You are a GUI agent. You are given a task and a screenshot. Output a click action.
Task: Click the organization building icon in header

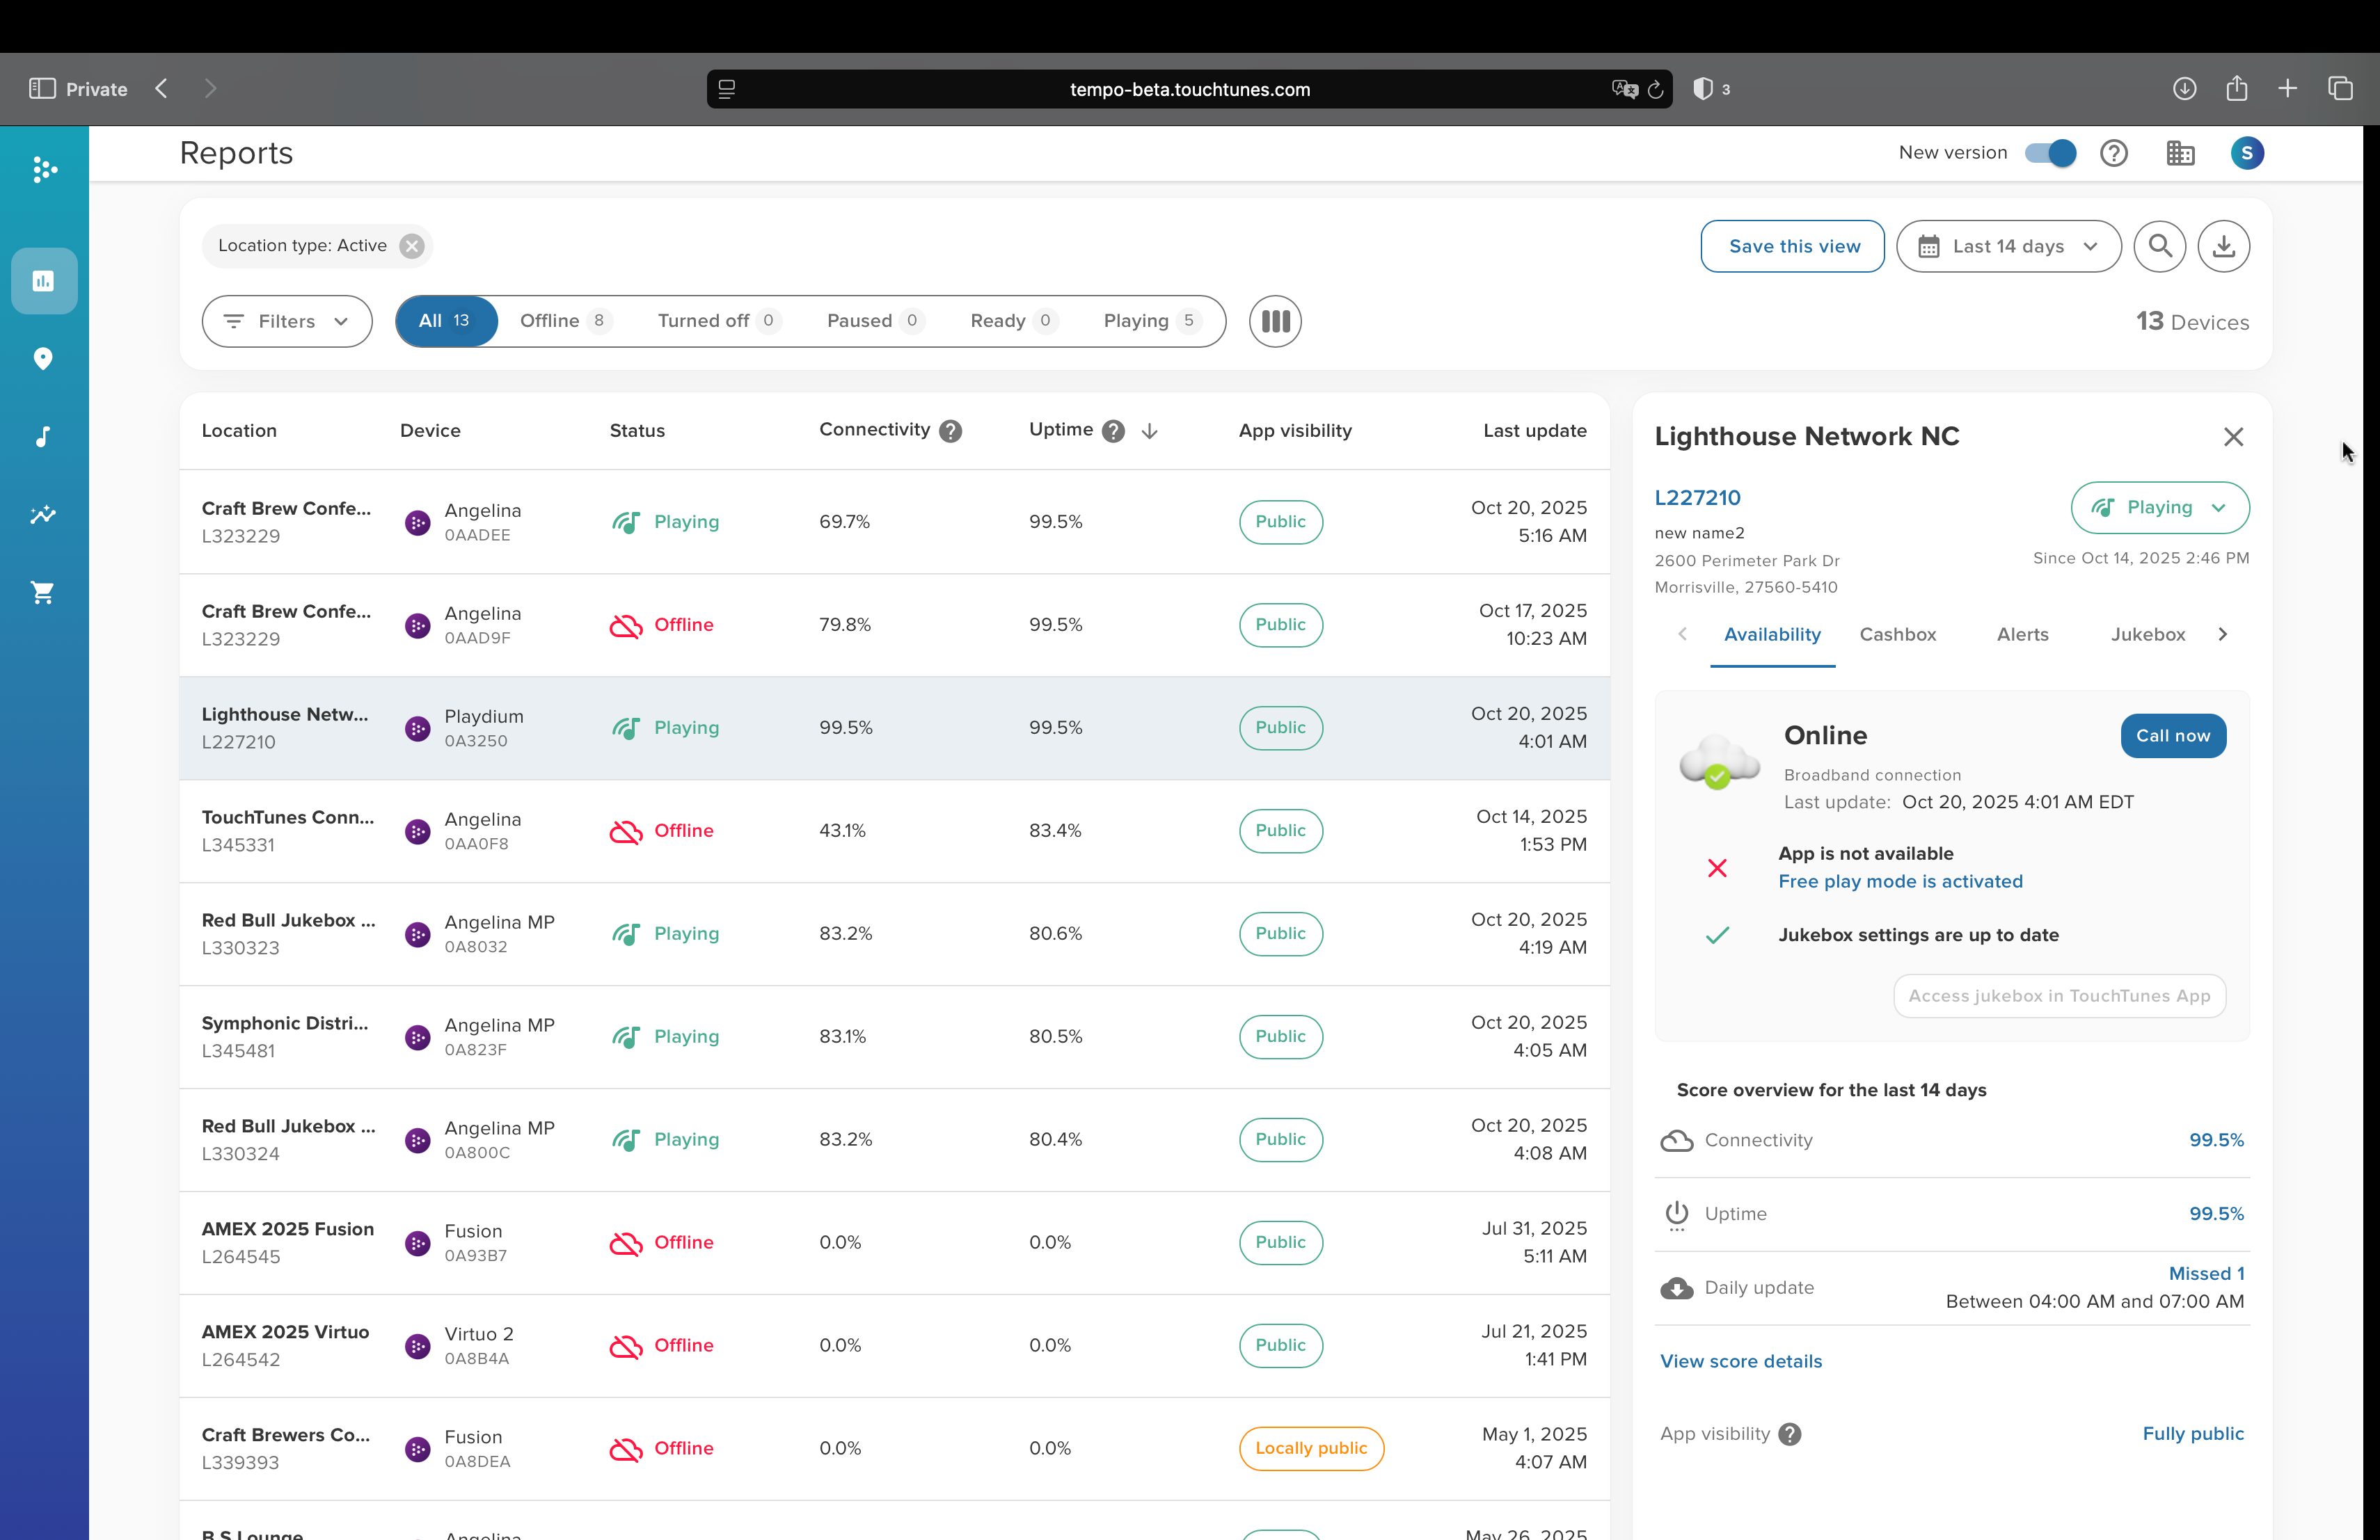(x=2180, y=153)
